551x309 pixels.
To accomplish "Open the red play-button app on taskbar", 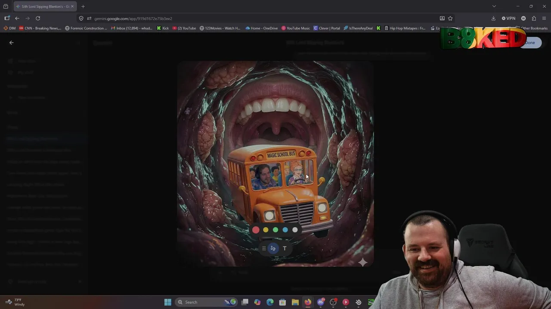I will [x=346, y=302].
